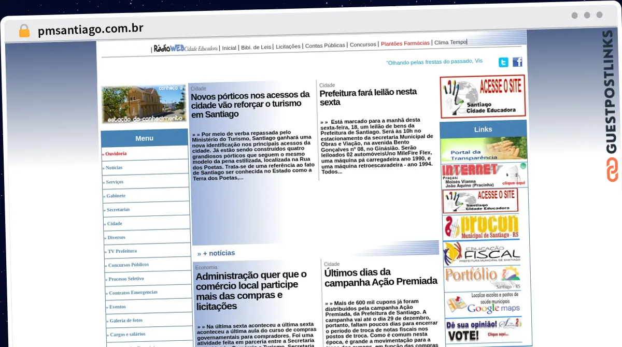Open the Portfólio Santiago banner
622x347 pixels.
point(482,278)
